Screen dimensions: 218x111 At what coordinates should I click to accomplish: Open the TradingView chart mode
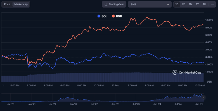[x=114, y=4]
